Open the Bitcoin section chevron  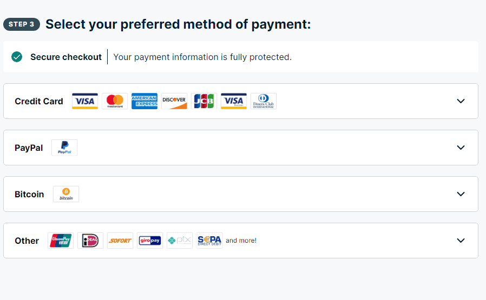[461, 194]
